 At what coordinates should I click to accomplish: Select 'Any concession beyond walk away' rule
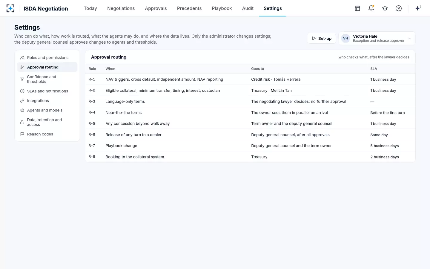138,124
